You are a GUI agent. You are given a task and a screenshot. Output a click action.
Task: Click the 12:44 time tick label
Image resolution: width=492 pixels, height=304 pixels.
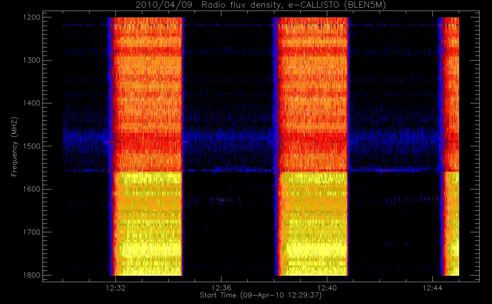click(432, 288)
